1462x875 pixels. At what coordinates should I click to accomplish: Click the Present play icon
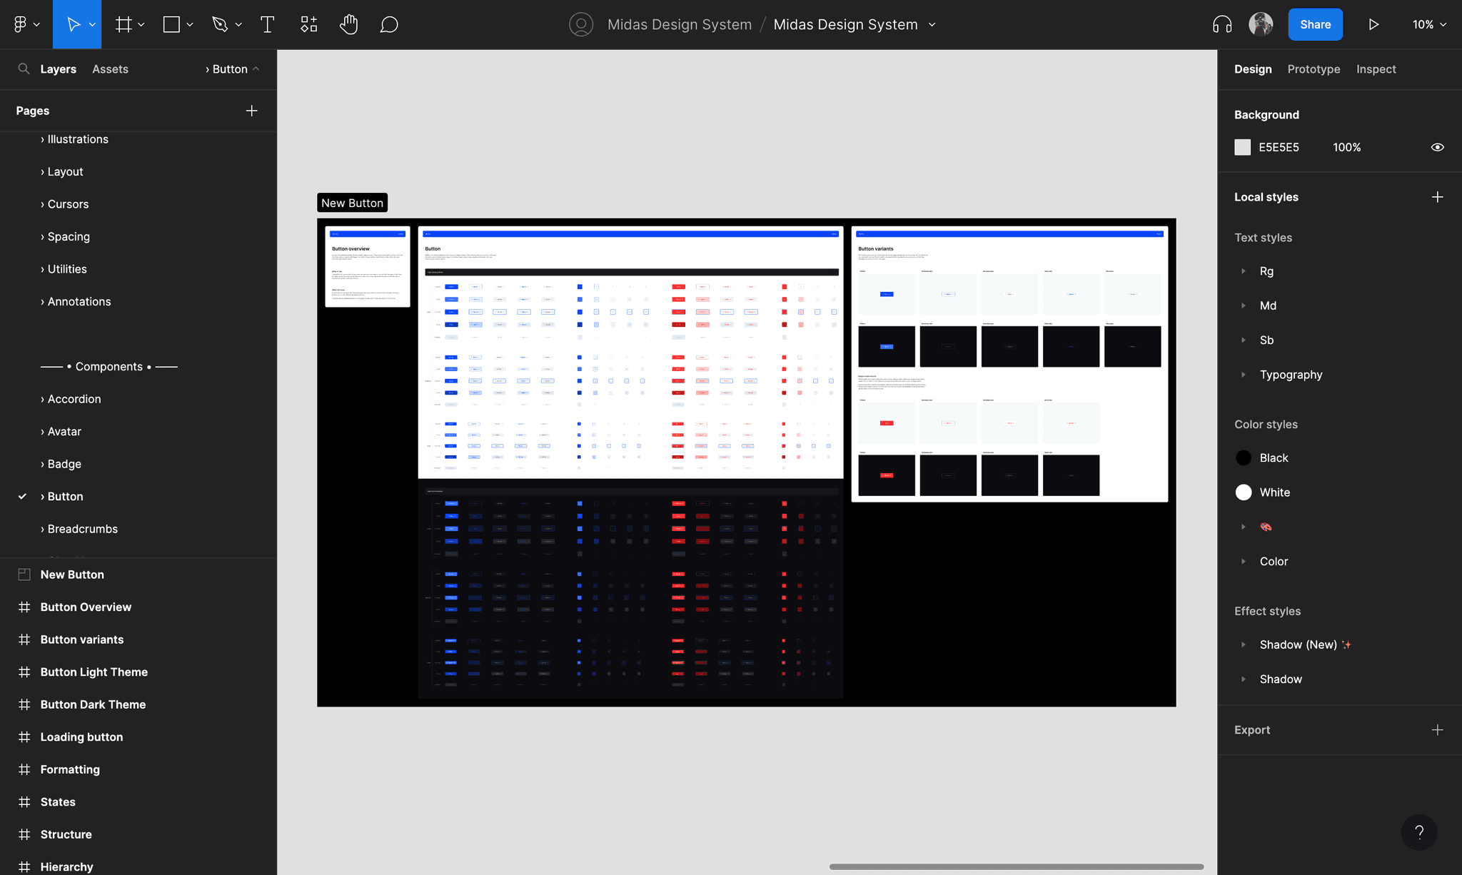[1373, 24]
